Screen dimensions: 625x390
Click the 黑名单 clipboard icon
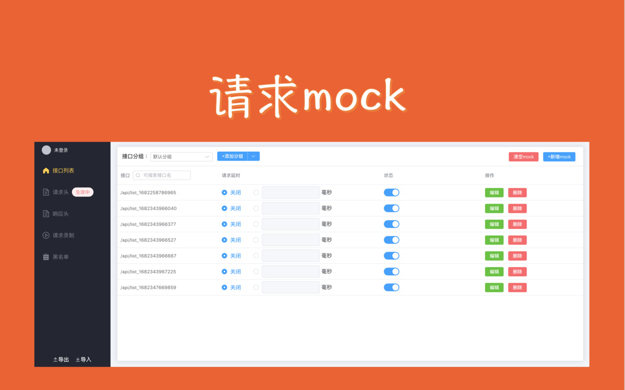click(46, 257)
